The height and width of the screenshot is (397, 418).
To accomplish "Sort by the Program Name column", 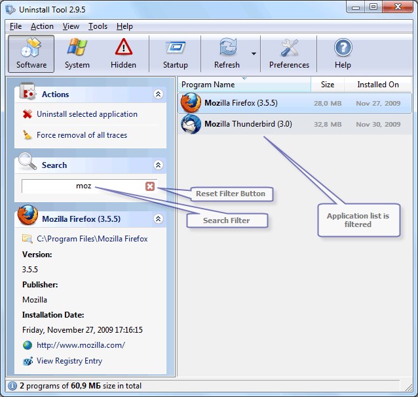I will pos(244,85).
